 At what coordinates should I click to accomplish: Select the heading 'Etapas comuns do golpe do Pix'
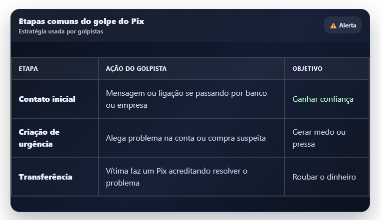pyautogui.click(x=81, y=21)
